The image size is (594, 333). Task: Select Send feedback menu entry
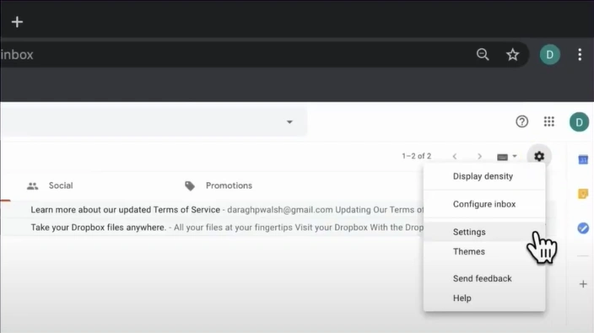(x=484, y=278)
